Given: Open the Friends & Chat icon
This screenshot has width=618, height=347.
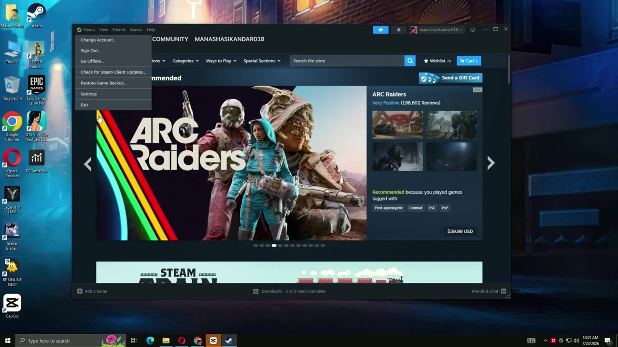Looking at the screenshot, I should pyautogui.click(x=503, y=291).
